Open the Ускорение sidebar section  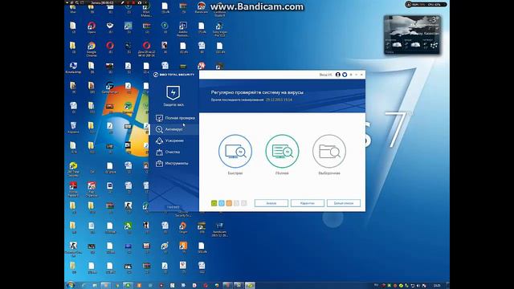point(174,140)
